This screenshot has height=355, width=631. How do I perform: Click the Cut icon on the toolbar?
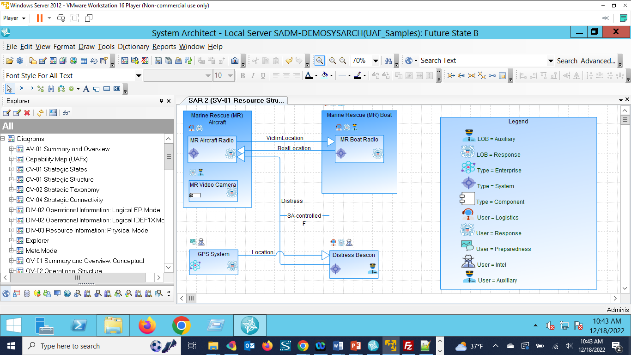(255, 61)
